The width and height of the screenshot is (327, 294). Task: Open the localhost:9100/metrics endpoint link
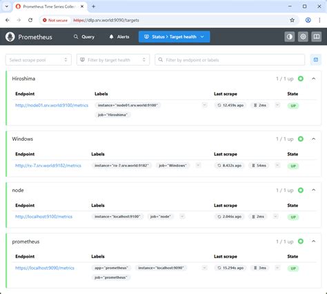click(43, 217)
